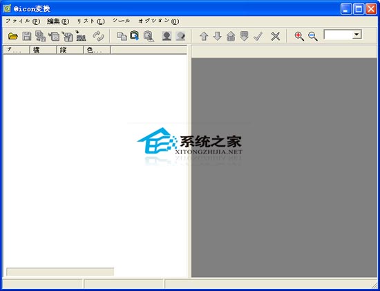Open the zoom level combo box
Image resolution: width=380 pixels, height=291 pixels.
pos(343,35)
